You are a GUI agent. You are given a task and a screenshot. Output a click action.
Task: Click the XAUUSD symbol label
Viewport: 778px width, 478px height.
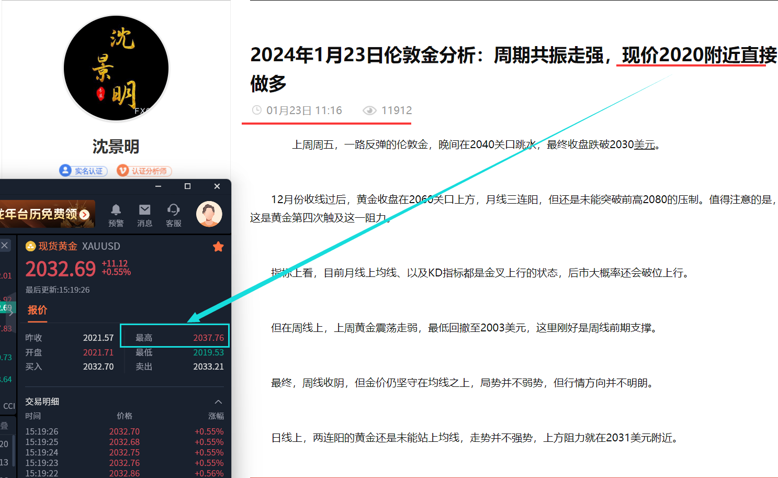coord(101,247)
